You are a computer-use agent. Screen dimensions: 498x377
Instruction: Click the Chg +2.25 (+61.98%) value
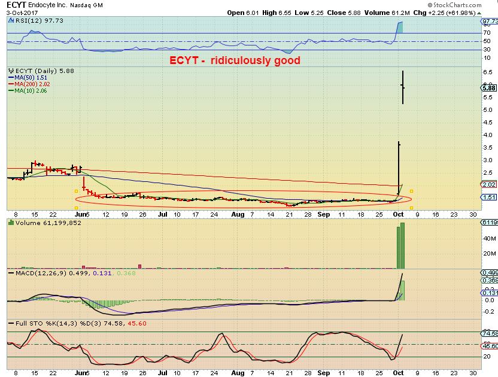tap(444, 13)
